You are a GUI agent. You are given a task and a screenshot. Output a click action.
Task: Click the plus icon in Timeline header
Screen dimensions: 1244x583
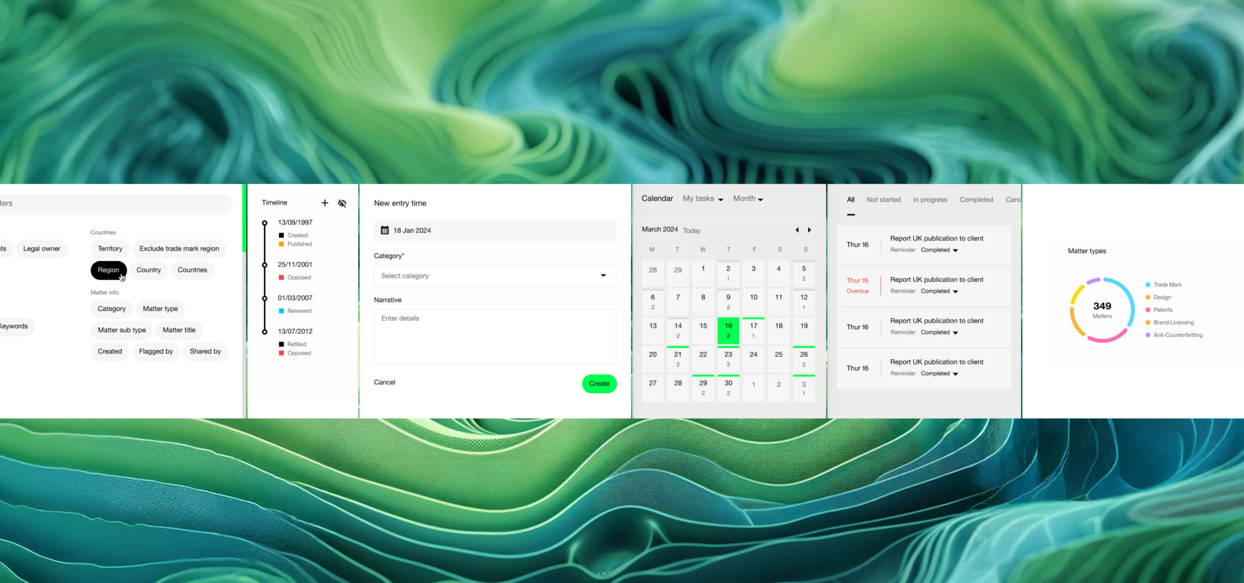pyautogui.click(x=325, y=203)
